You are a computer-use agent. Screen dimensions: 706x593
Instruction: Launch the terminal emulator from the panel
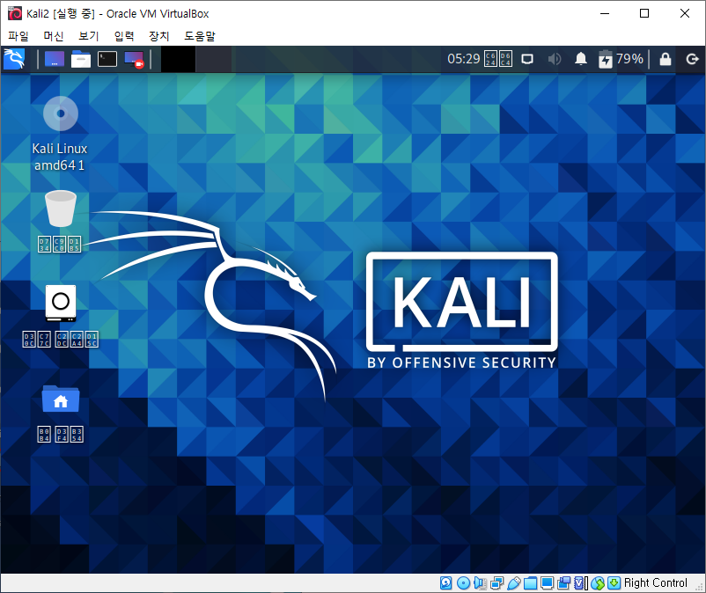107,59
